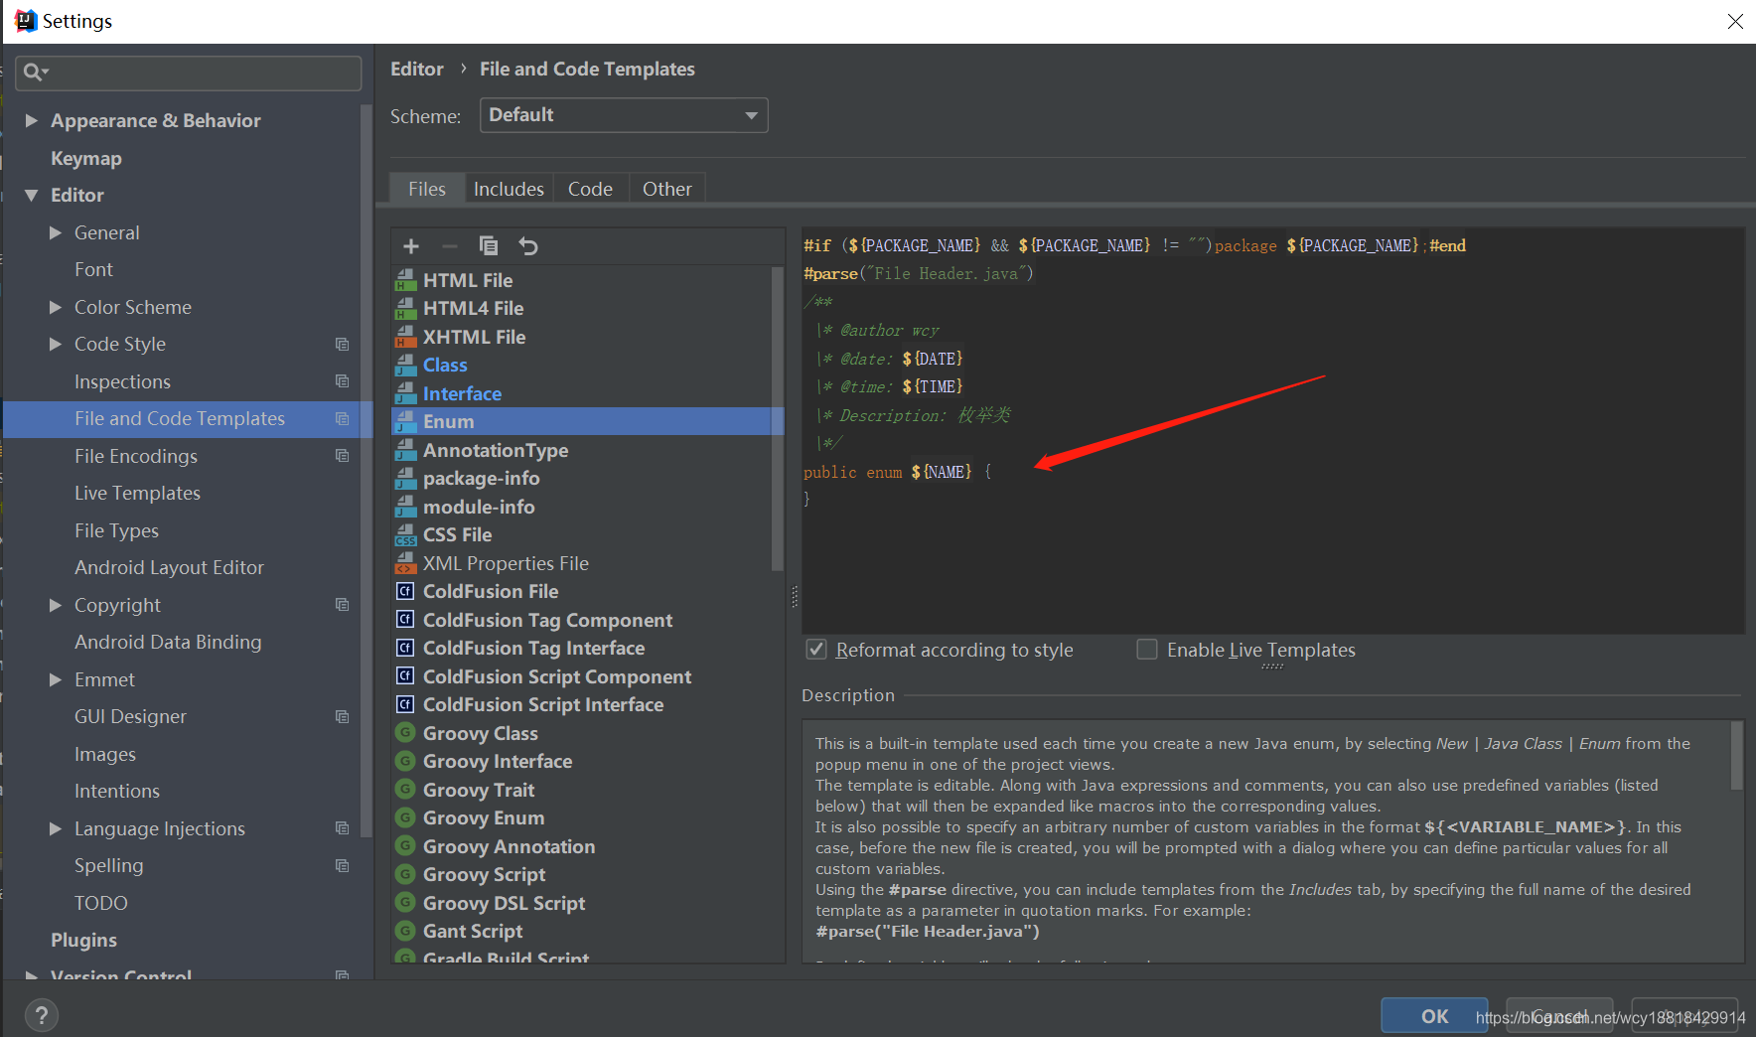
Task: Confirm settings with the OK button
Action: [x=1433, y=1015]
